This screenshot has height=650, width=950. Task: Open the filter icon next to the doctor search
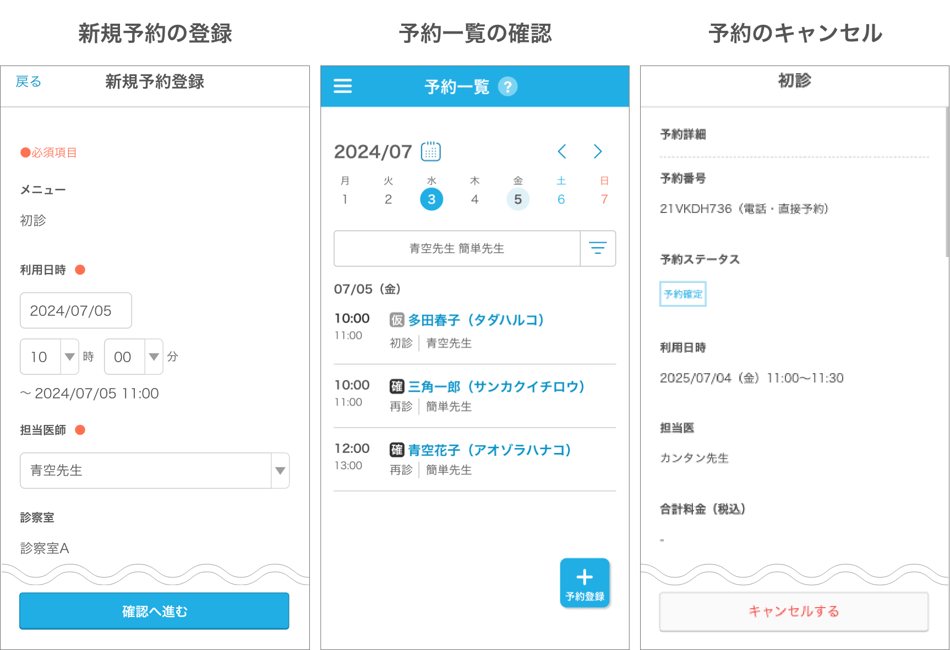coord(598,249)
